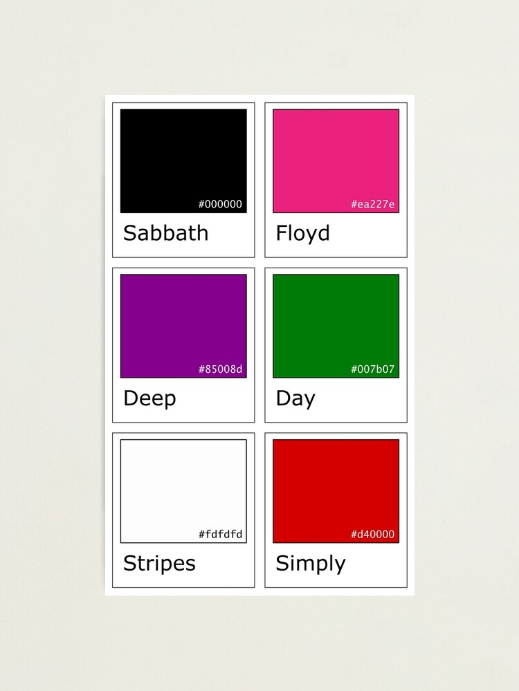Screen dimensions: 519x691
Task: Click the #fdfdfd hex code label
Action: click(x=221, y=535)
